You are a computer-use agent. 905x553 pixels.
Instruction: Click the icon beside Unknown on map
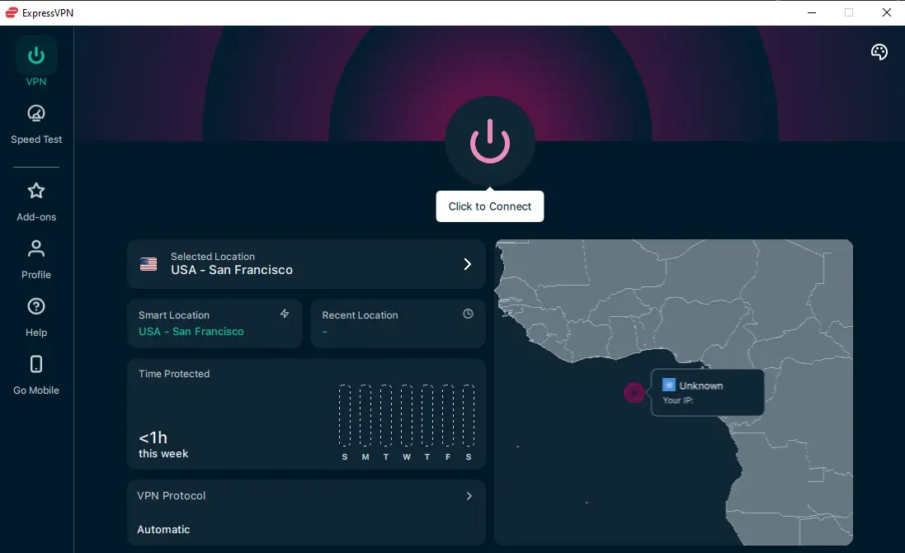pos(669,385)
